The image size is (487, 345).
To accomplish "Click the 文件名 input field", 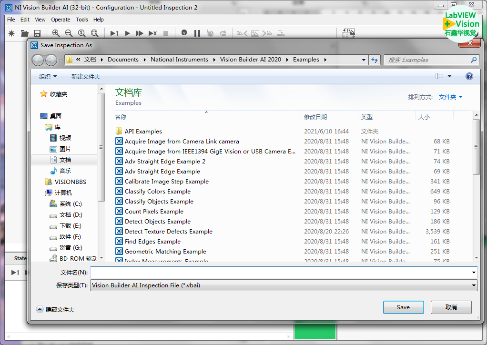I will pos(280,272).
